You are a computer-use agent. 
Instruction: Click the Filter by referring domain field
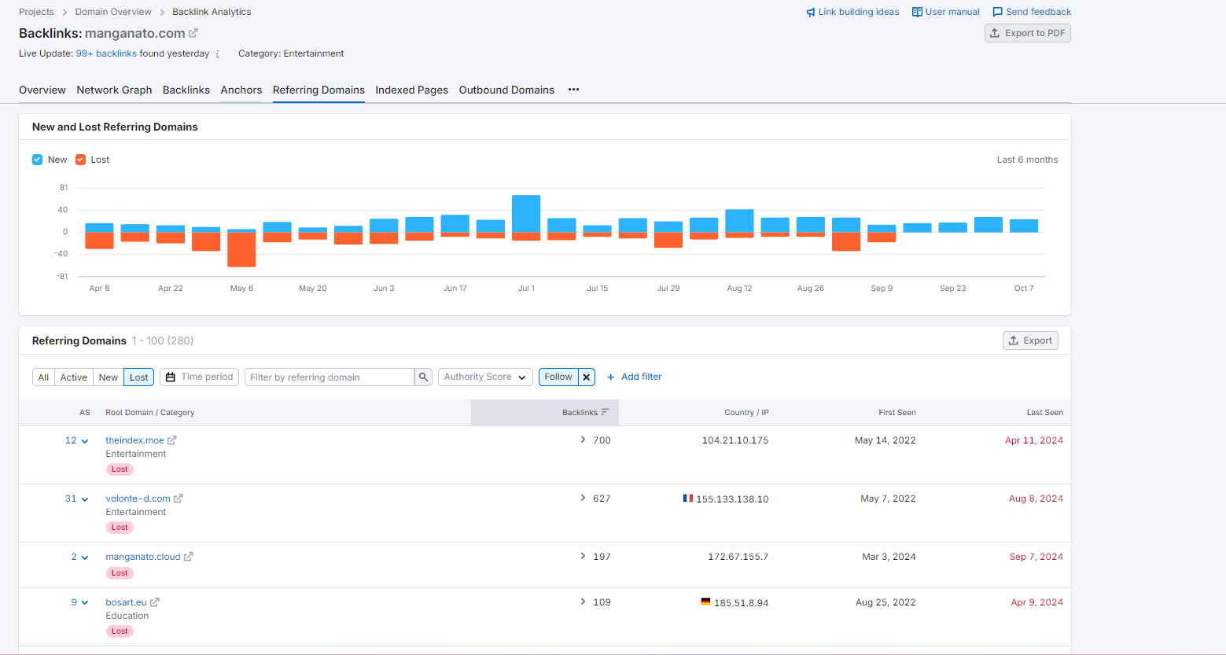tap(329, 377)
